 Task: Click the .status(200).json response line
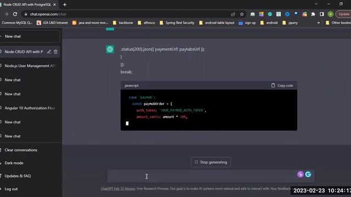click(x=162, y=49)
